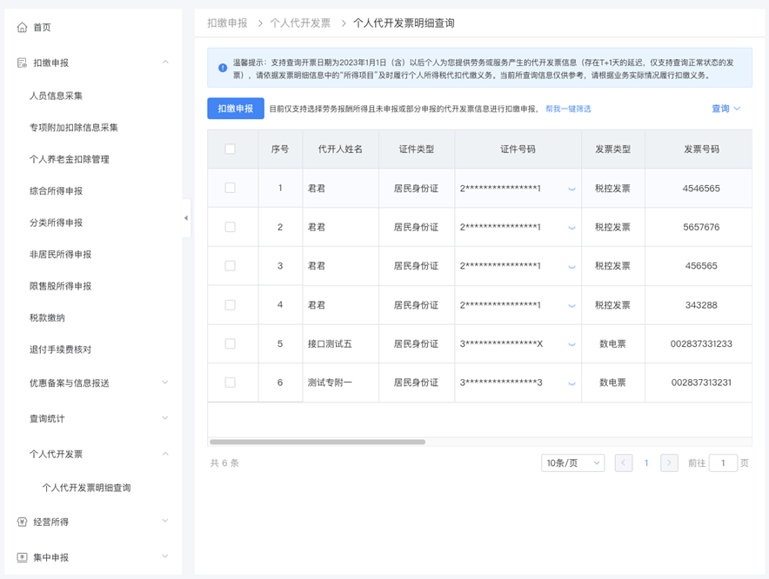
Task: Click the 首页 home icon
Action: (23, 27)
